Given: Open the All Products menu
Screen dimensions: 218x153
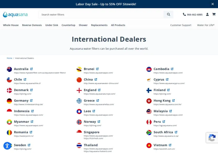Looking at the screenshot, I should click(x=118, y=25).
